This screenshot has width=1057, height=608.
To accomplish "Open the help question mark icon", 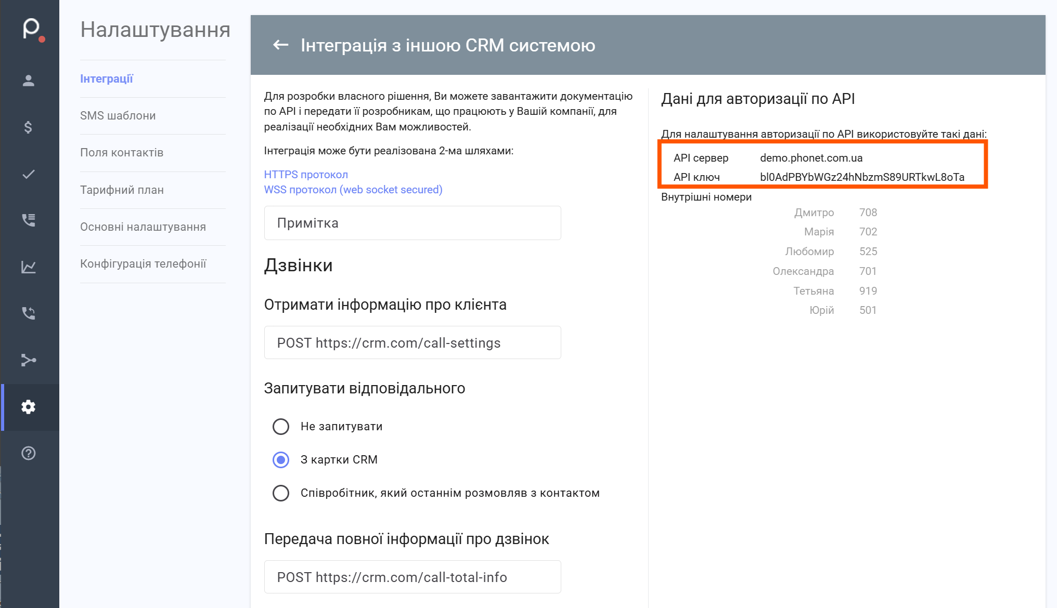I will click(29, 453).
